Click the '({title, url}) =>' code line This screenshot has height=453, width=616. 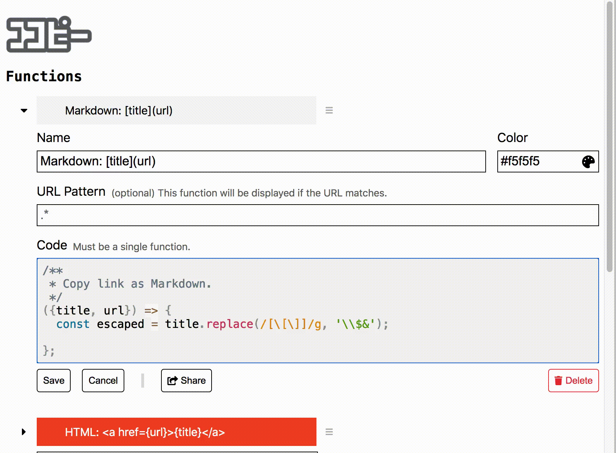coord(107,311)
